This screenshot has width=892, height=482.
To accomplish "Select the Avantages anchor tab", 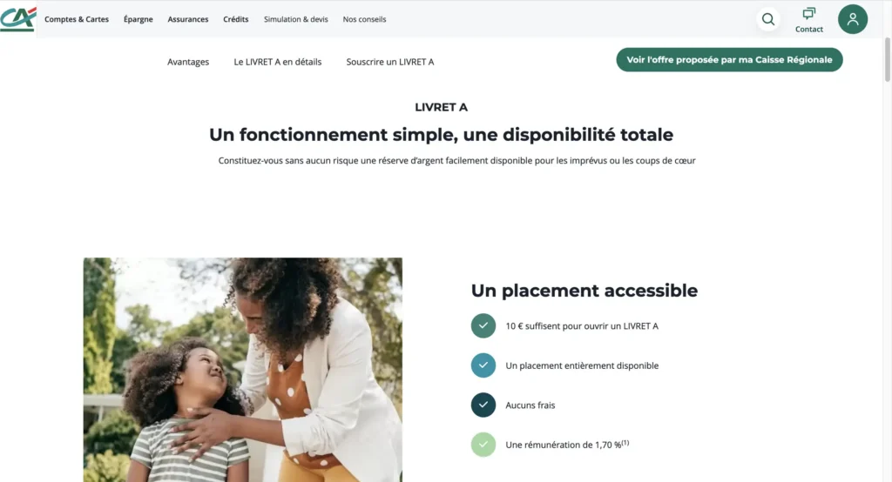I will 188,62.
